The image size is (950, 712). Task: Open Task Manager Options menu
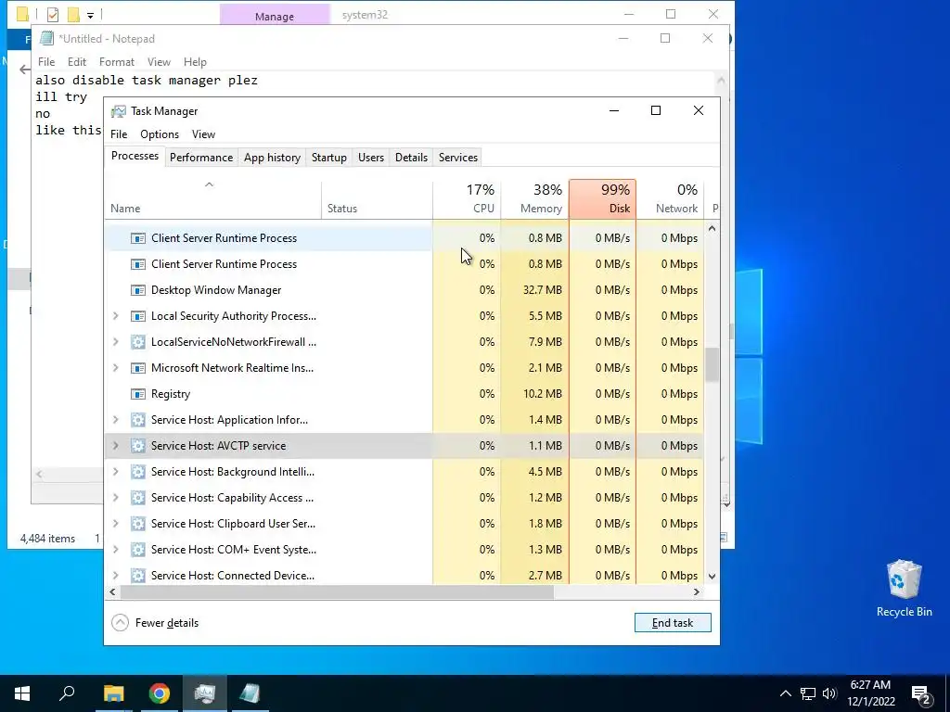[x=160, y=134]
